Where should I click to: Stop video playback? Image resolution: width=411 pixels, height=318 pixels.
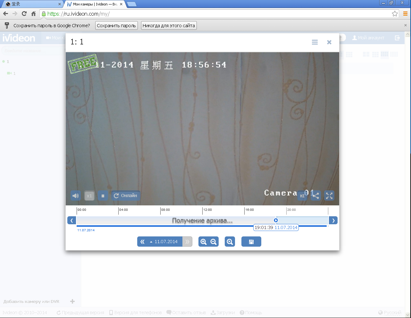pyautogui.click(x=103, y=195)
